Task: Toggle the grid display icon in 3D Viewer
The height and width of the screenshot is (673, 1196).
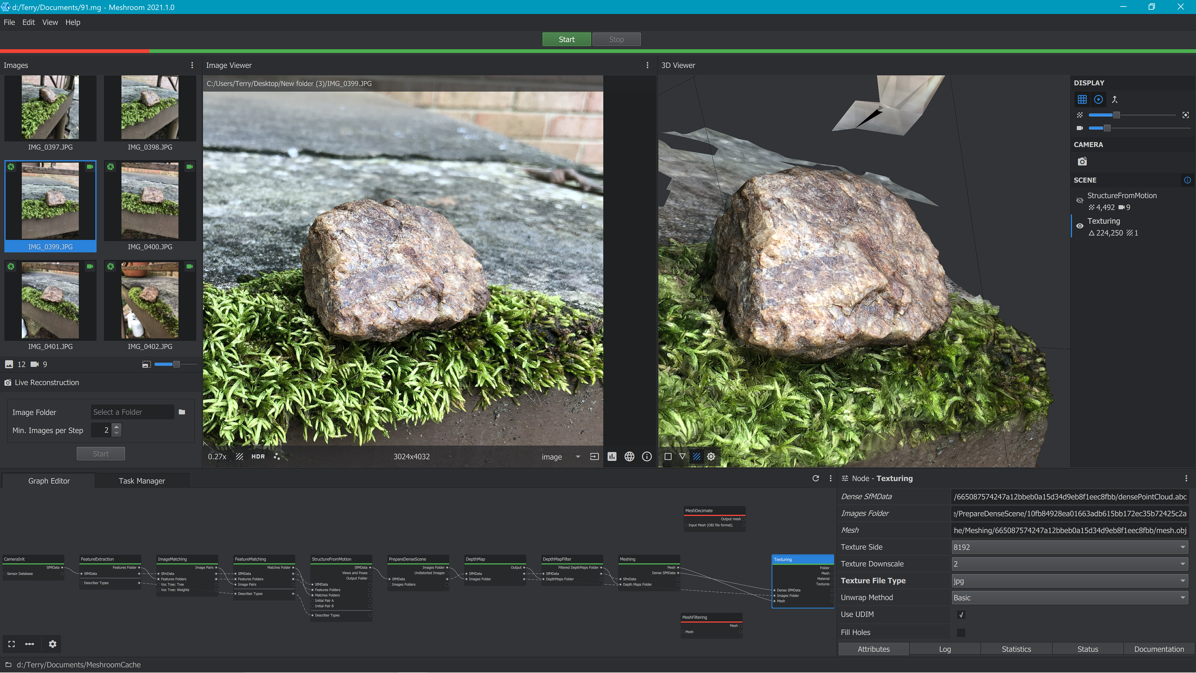Action: (x=1082, y=99)
